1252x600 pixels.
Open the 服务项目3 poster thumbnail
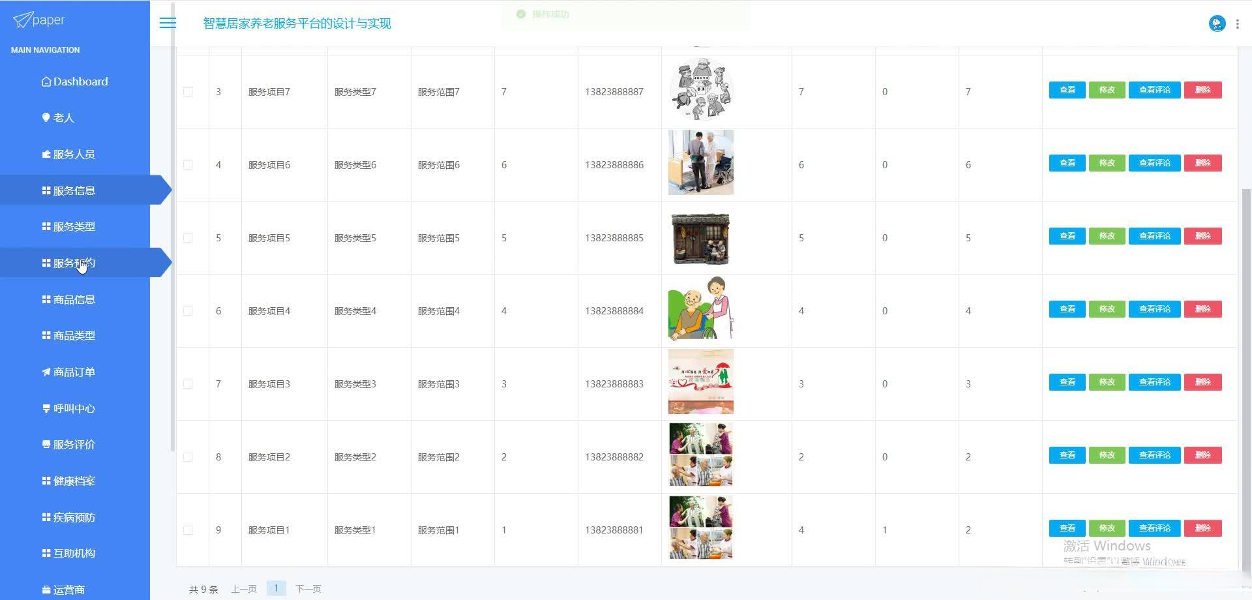(700, 382)
